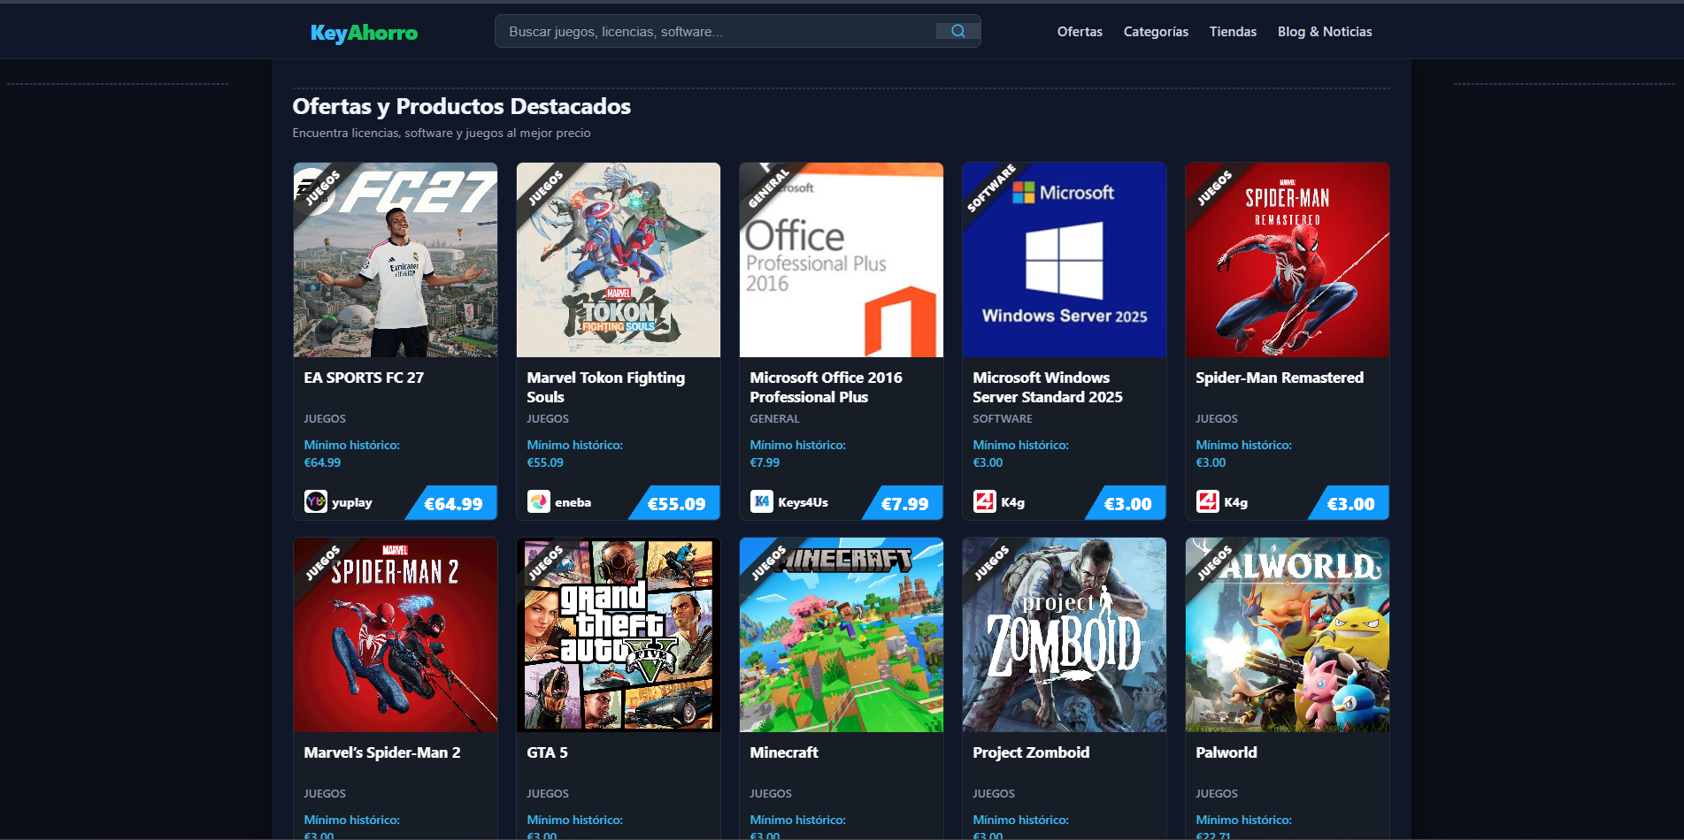Click the €7.99 price button

[x=904, y=503]
